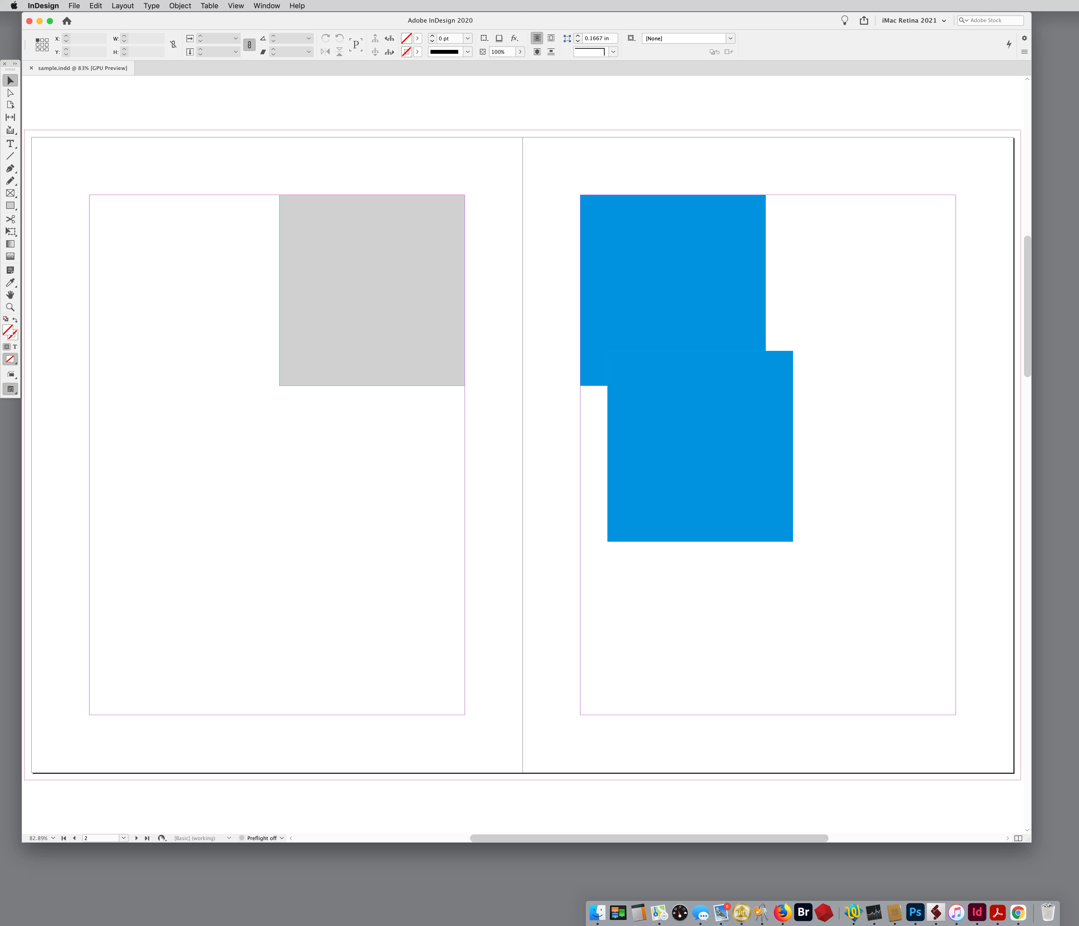
Task: Open the fx effects button
Action: (514, 38)
